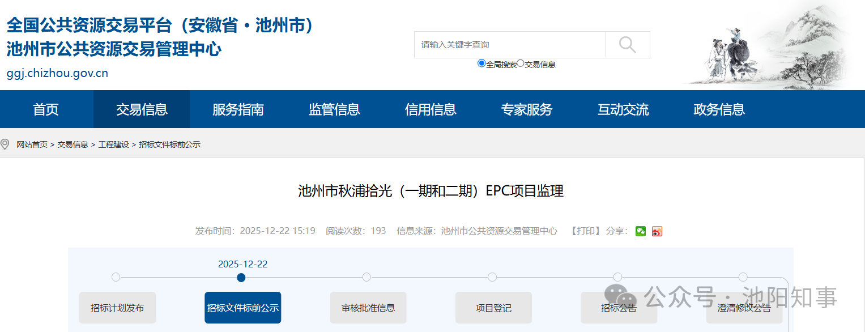Screen dimensions: 865x332
Task: Open the 专家服务 navigation item
Action: pos(526,109)
